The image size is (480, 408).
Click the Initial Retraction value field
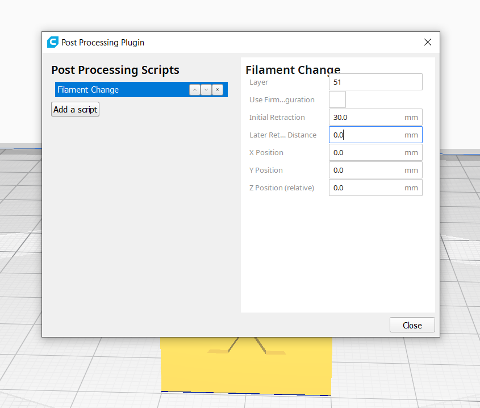click(x=375, y=117)
